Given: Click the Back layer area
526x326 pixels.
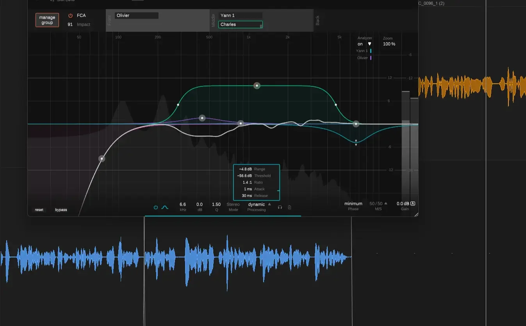Looking at the screenshot, I should (365, 20).
